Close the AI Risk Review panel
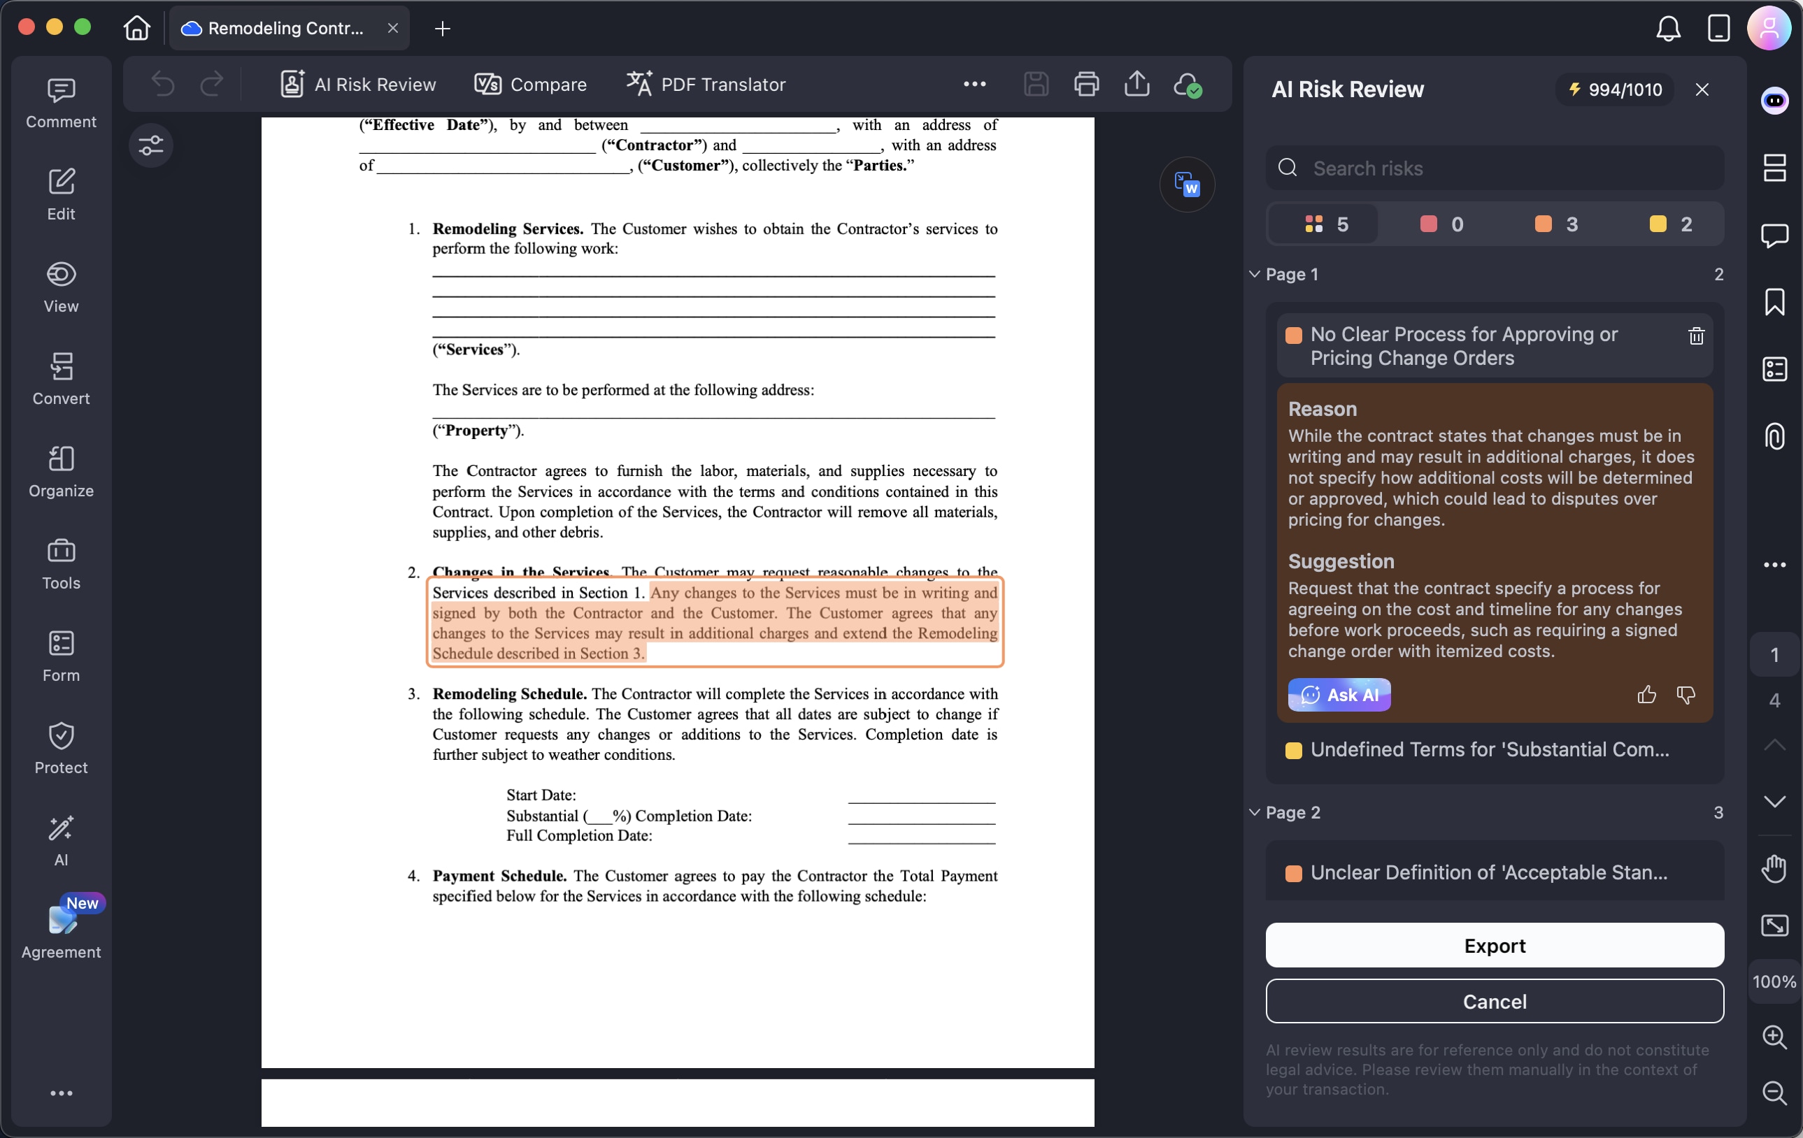Screen dimensions: 1803x1138 tap(1702, 89)
